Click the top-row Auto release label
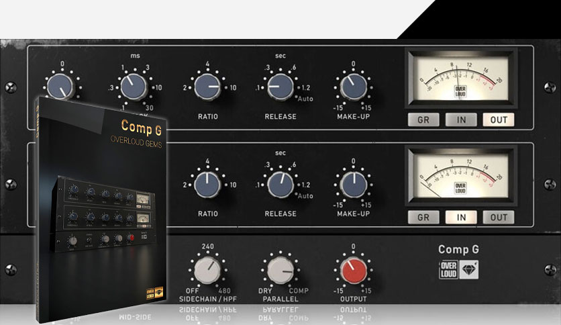The image size is (561, 325). [305, 99]
